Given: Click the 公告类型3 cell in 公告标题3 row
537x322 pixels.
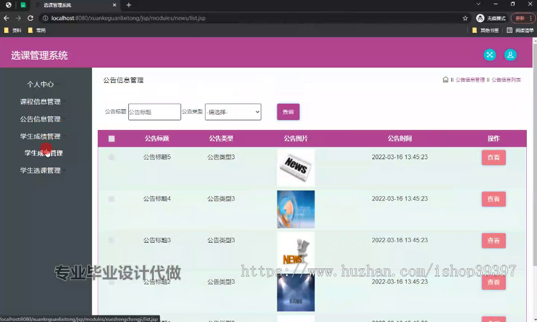Looking at the screenshot, I should (x=221, y=240).
